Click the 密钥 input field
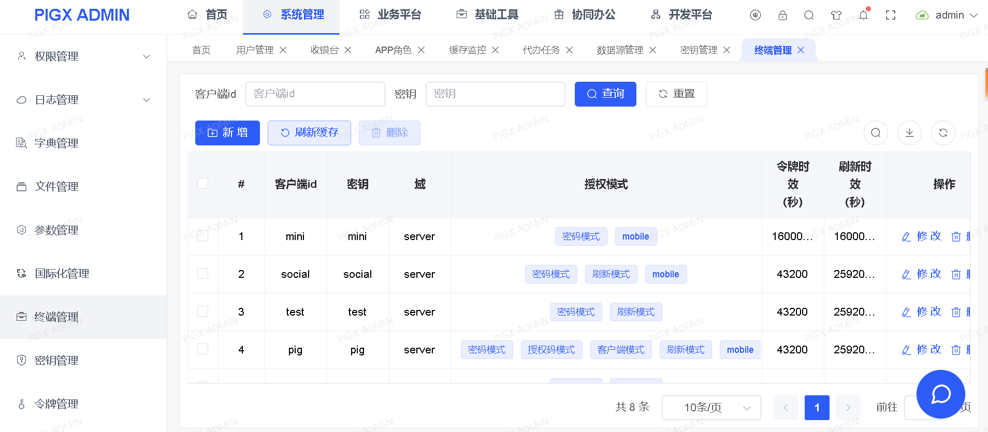The width and height of the screenshot is (988, 432). [496, 94]
